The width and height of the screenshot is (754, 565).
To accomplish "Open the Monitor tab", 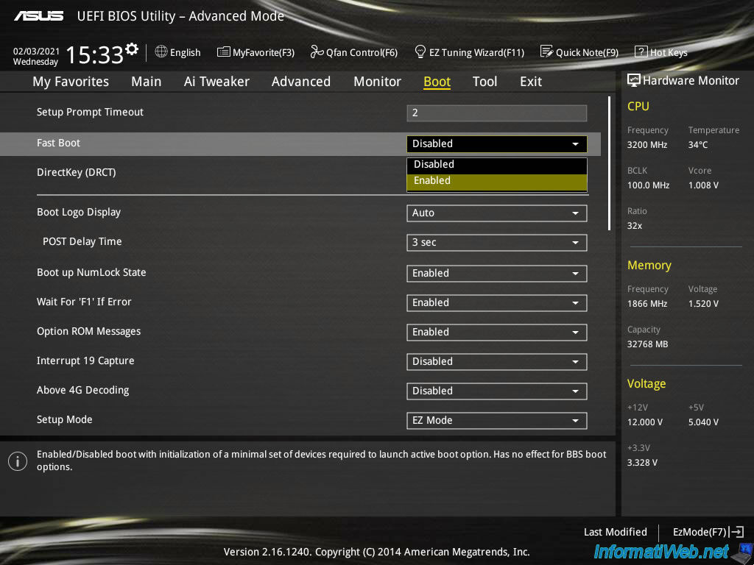I will [x=377, y=82].
